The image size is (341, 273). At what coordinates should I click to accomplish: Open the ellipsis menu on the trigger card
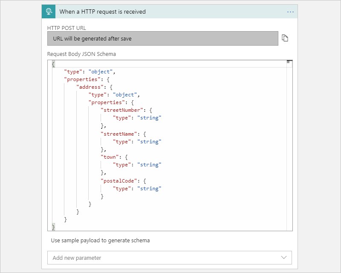coord(290,12)
